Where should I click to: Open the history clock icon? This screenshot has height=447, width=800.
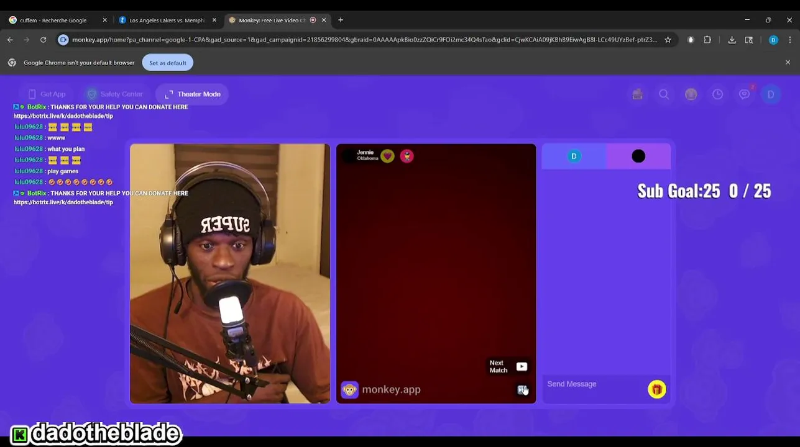pyautogui.click(x=717, y=94)
